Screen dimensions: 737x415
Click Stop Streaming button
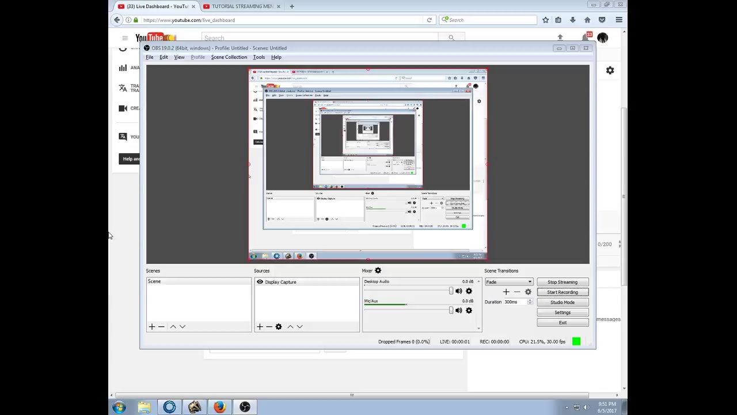pyautogui.click(x=563, y=282)
